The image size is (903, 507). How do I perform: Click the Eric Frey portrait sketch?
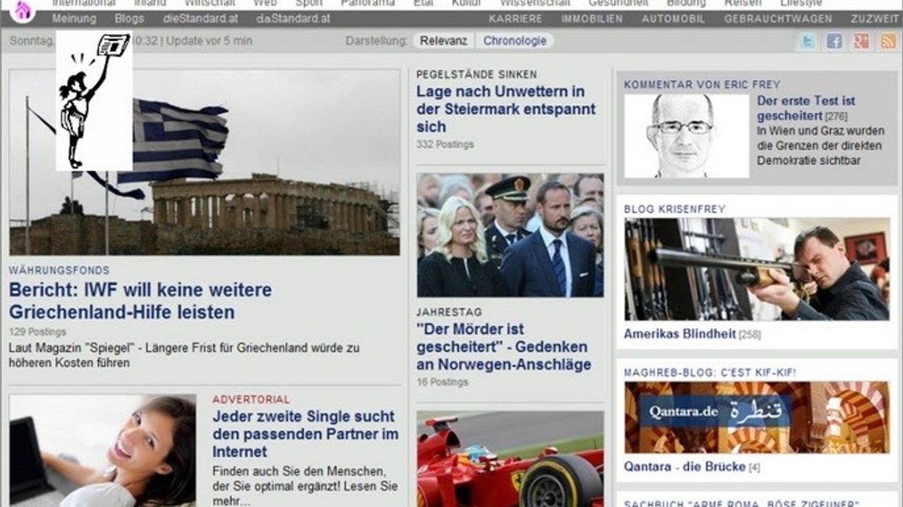pyautogui.click(x=685, y=135)
